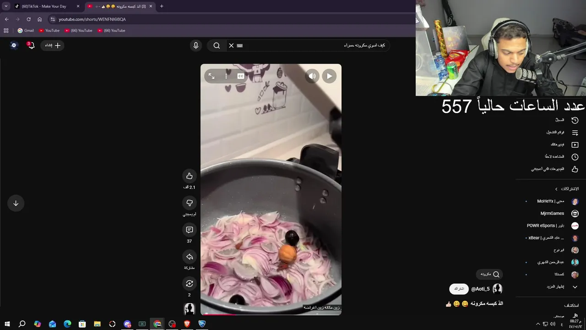Open the MoHeYx subscription channel
586x330 pixels.
(551, 201)
